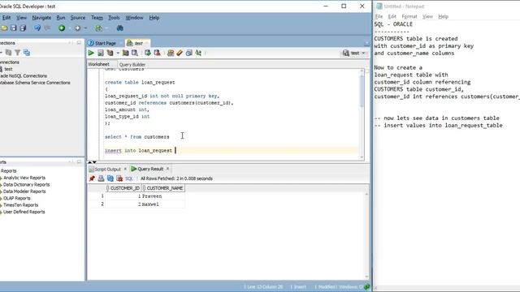Open the Navigate menu
The height and width of the screenshot is (292, 520).
point(41,18)
